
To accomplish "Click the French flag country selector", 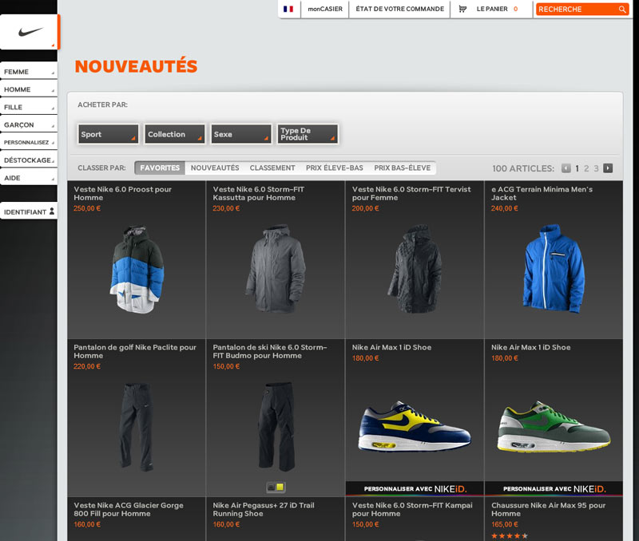I will (288, 9).
